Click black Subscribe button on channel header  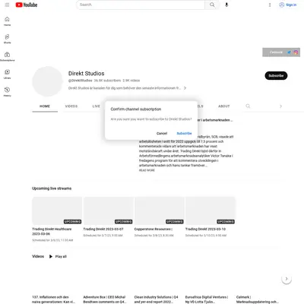tap(276, 75)
